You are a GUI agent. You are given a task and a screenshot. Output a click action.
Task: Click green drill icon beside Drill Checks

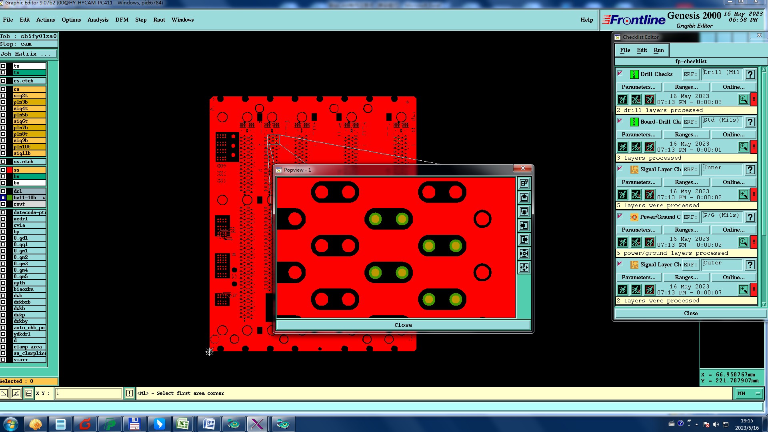pyautogui.click(x=634, y=74)
